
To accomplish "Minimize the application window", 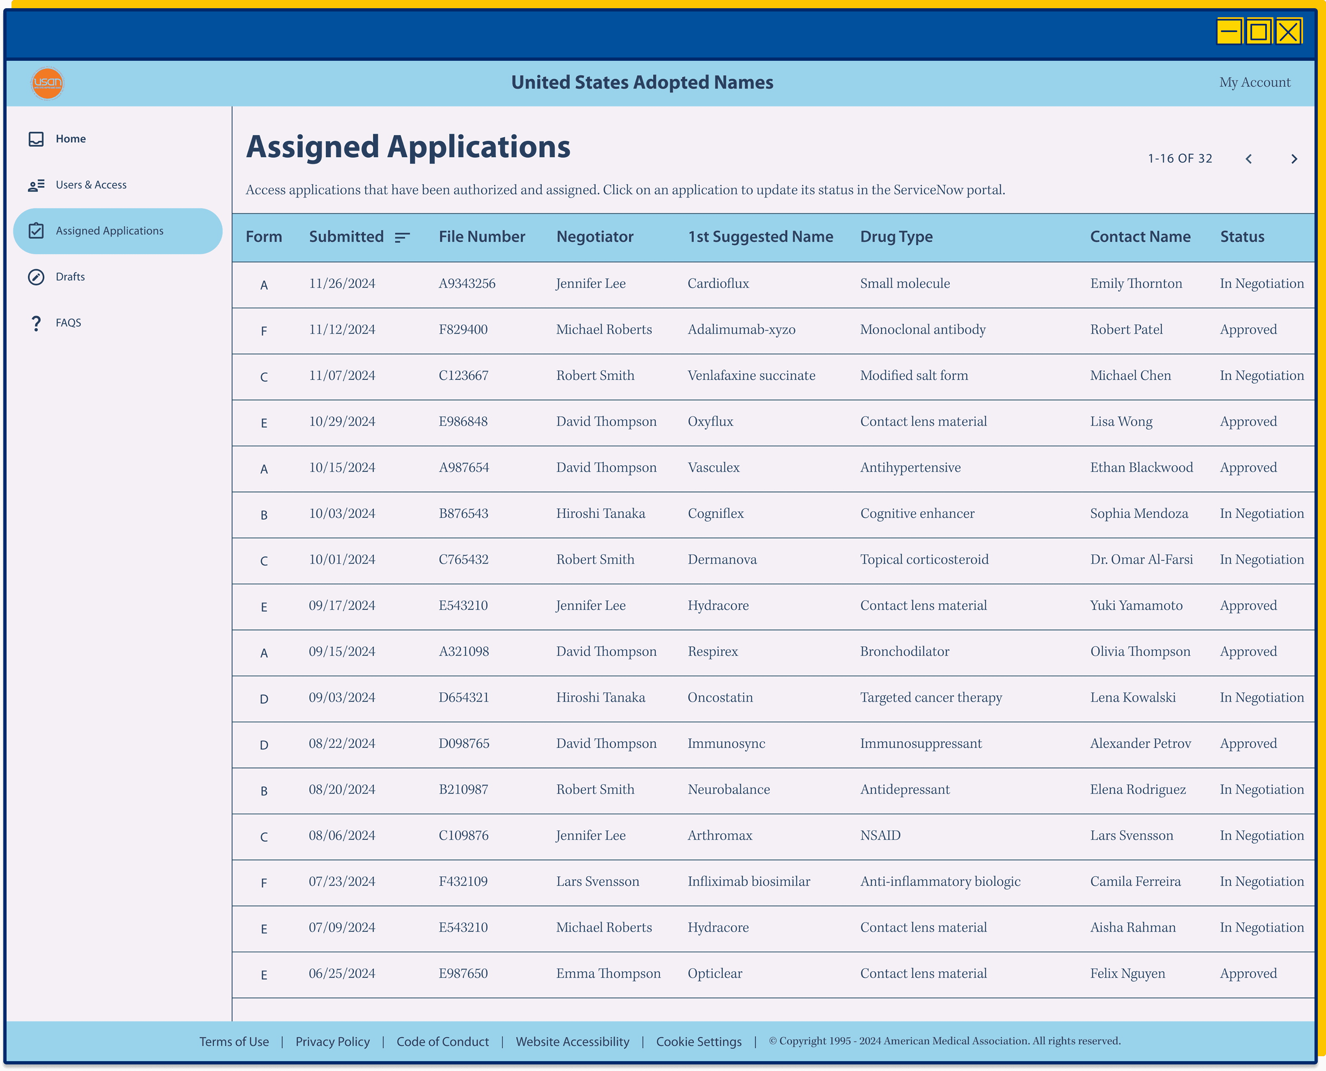I will [1229, 31].
